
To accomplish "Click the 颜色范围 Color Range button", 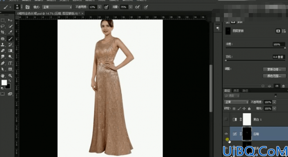I will tap(275, 76).
